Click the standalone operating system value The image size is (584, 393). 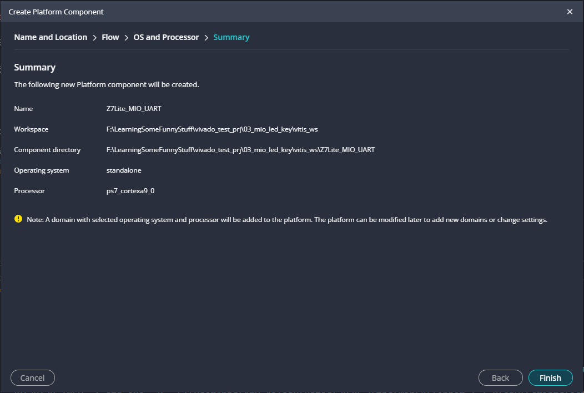124,170
